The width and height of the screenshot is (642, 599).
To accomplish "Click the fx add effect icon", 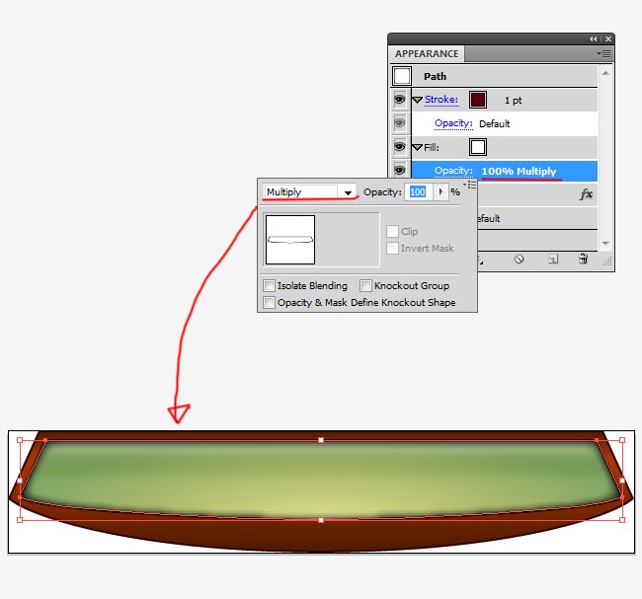I will coord(586,194).
